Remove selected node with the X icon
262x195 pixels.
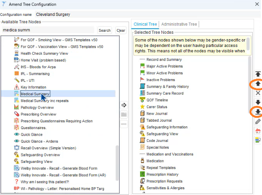(x=258, y=93)
